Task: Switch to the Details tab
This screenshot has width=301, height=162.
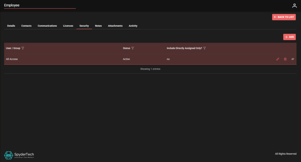Action: point(11,26)
